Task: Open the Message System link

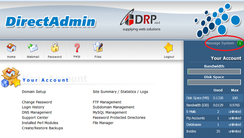Action: [220, 43]
